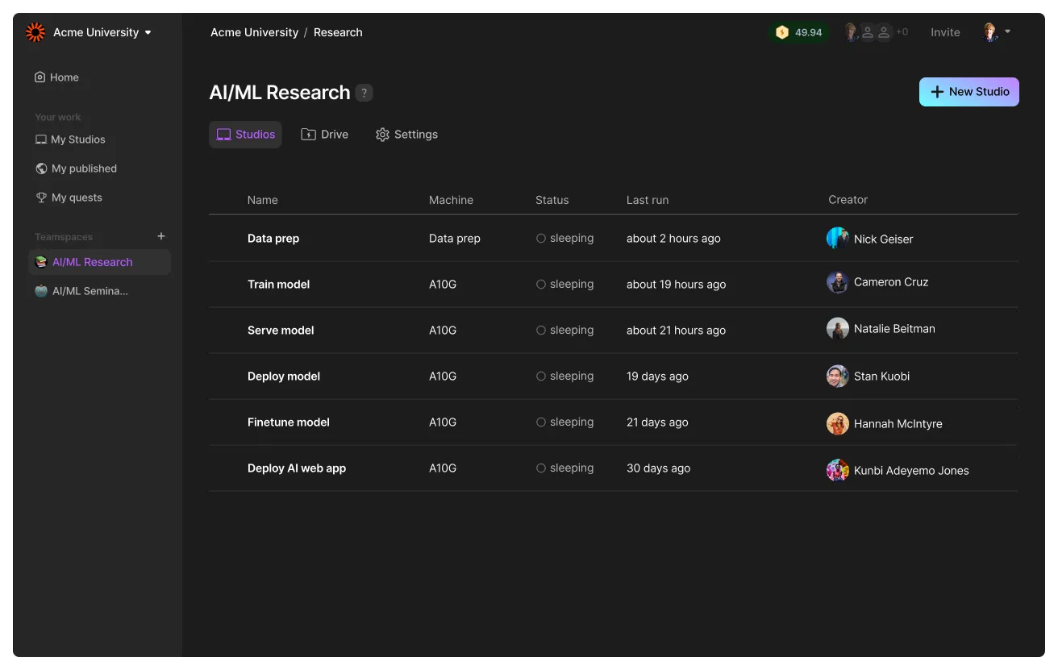Click the Acme University sunburst logo

point(35,32)
